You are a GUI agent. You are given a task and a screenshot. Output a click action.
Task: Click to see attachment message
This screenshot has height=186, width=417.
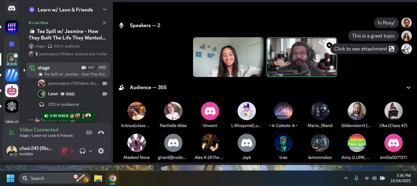pos(364,49)
